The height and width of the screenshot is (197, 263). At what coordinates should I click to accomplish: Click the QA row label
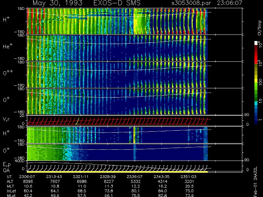(x=6, y=170)
